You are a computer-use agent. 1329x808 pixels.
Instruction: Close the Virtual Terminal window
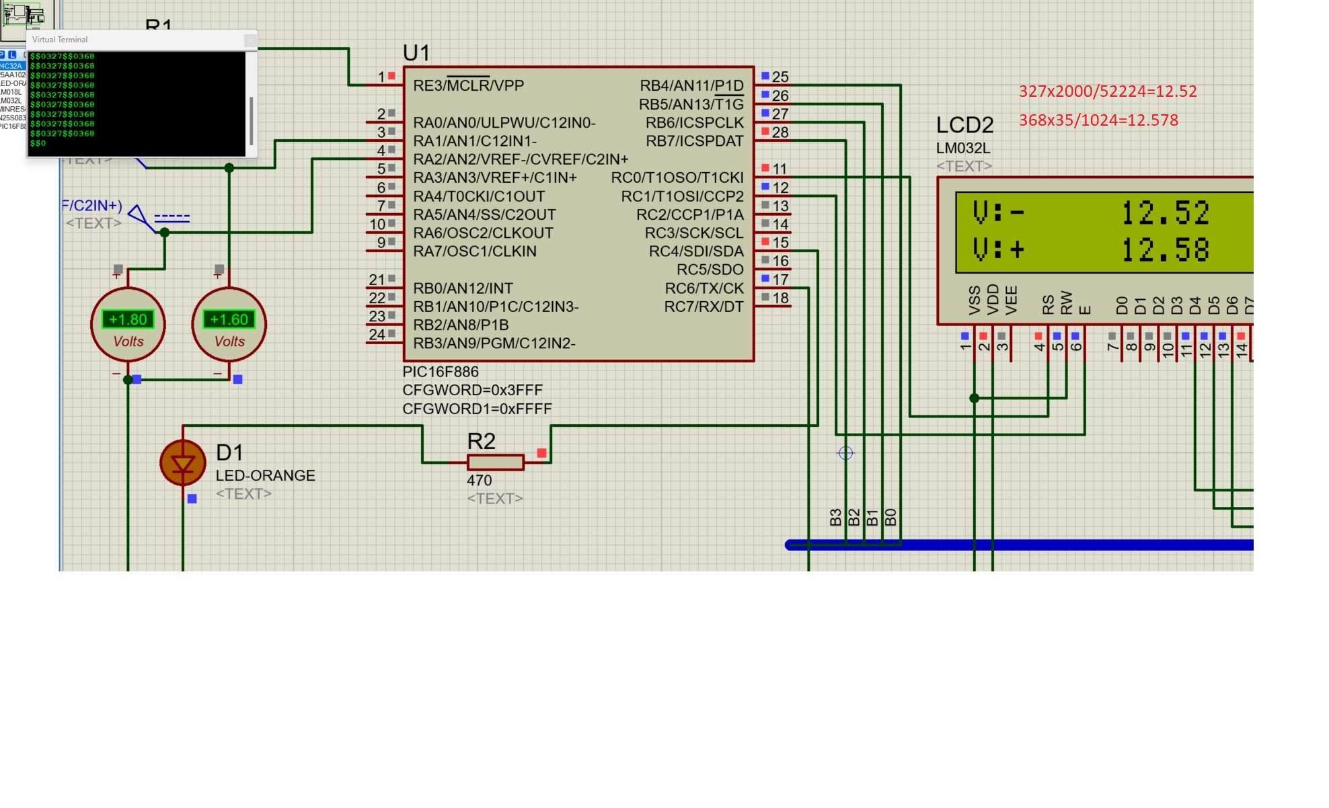[x=250, y=40]
